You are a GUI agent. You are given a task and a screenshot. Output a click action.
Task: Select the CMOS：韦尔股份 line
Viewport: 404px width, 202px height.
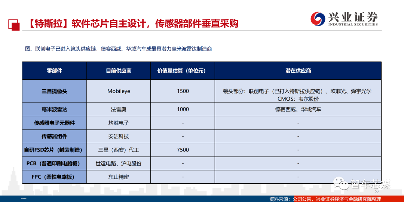pyautogui.click(x=298, y=99)
